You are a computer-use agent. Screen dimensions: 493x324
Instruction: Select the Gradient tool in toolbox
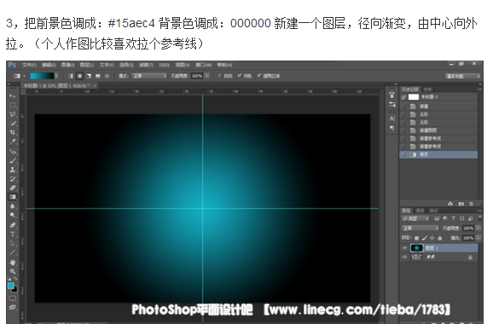13,197
